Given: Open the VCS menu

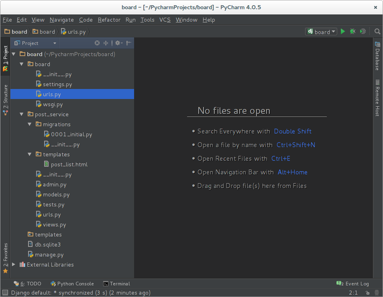Looking at the screenshot, I should click(165, 20).
